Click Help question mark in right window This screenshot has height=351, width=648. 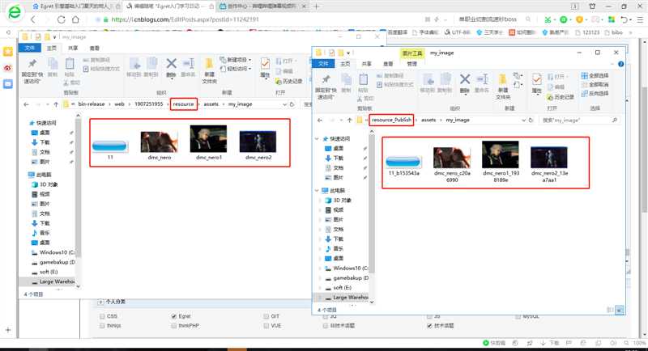click(620, 64)
